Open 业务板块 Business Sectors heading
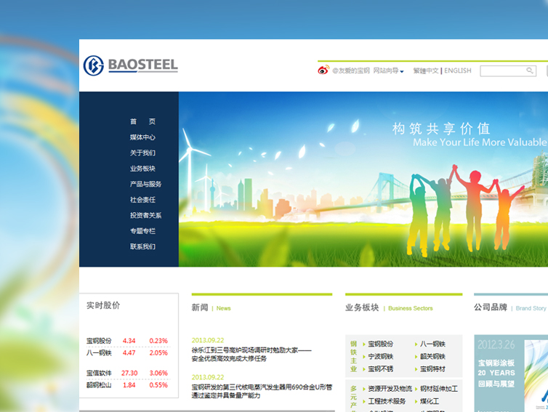This screenshot has height=412, width=548. 389,307
